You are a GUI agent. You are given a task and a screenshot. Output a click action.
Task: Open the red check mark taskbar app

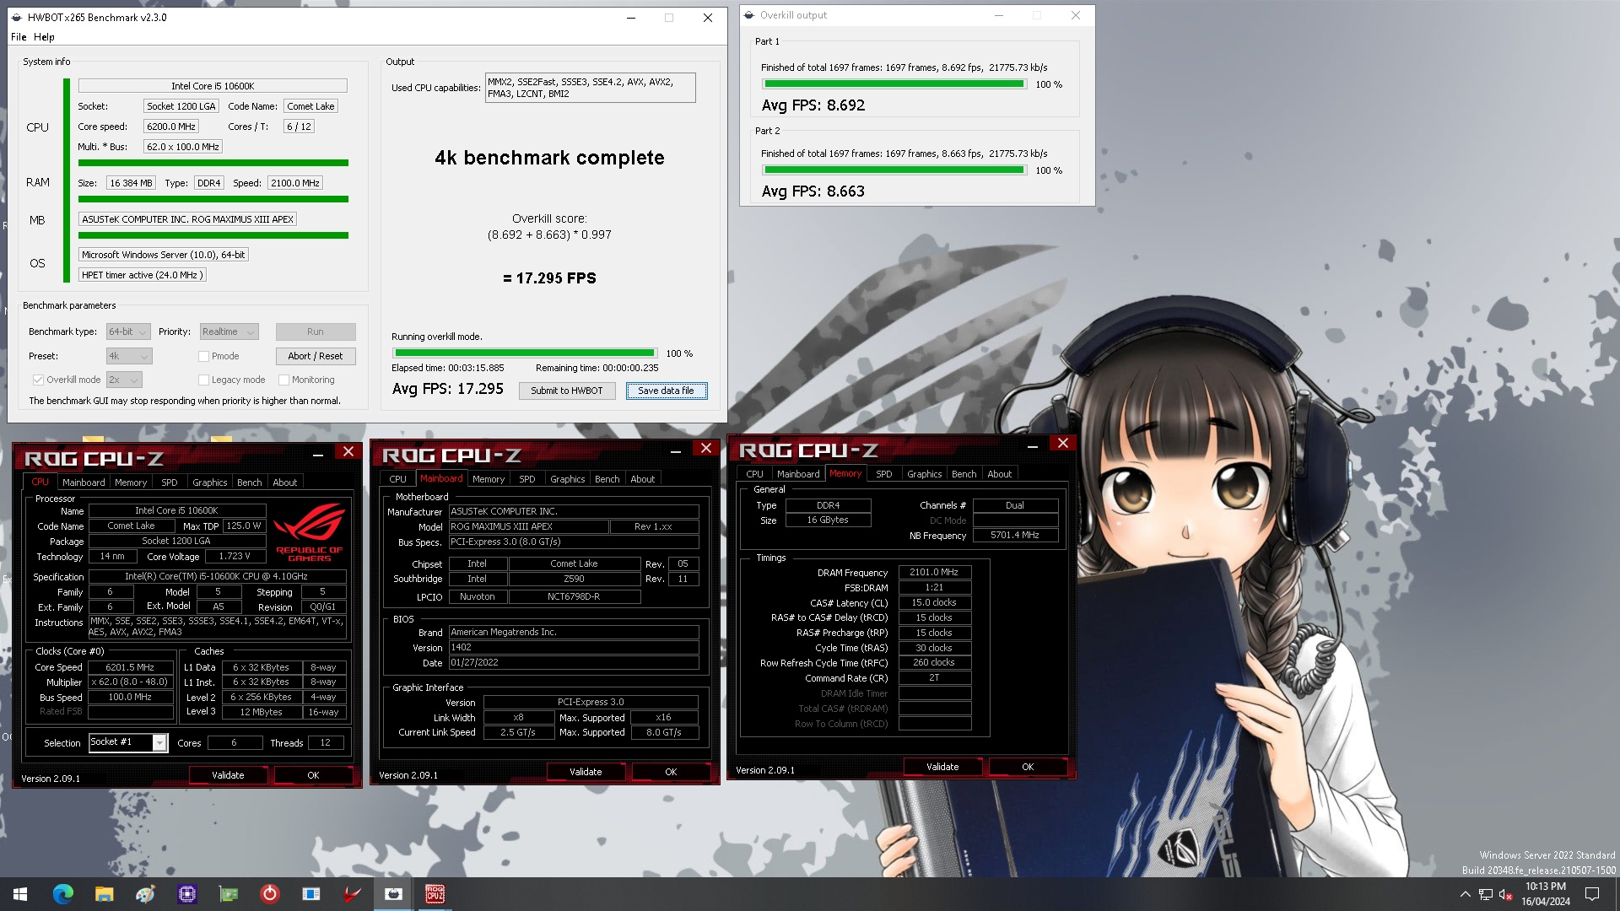tap(352, 894)
